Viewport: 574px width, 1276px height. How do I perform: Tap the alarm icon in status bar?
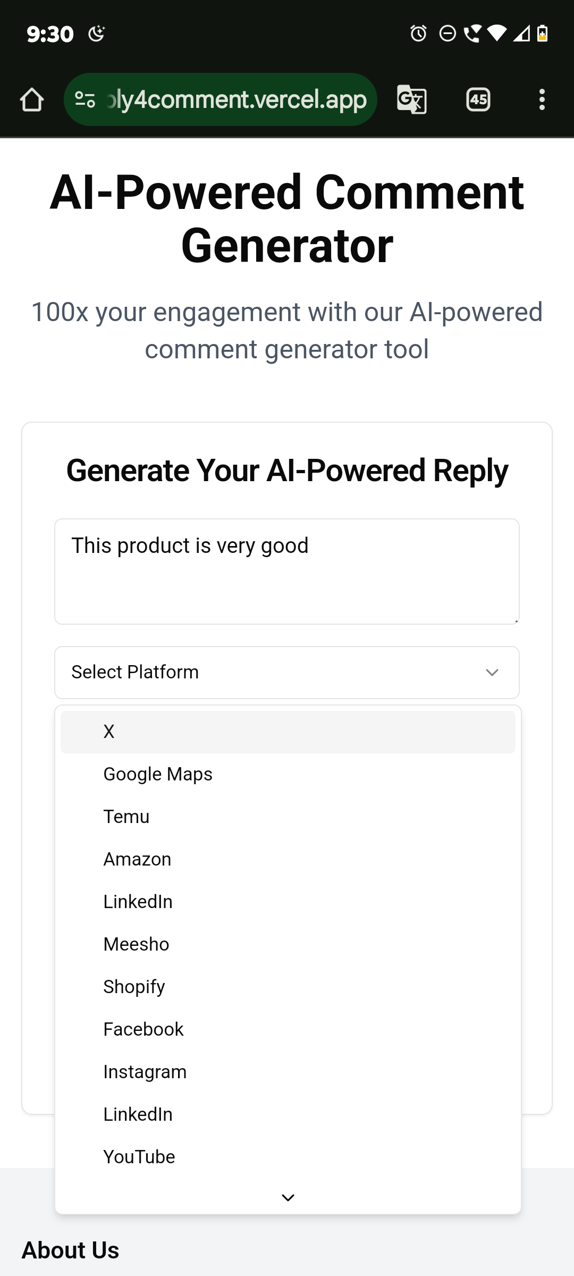pyautogui.click(x=418, y=33)
